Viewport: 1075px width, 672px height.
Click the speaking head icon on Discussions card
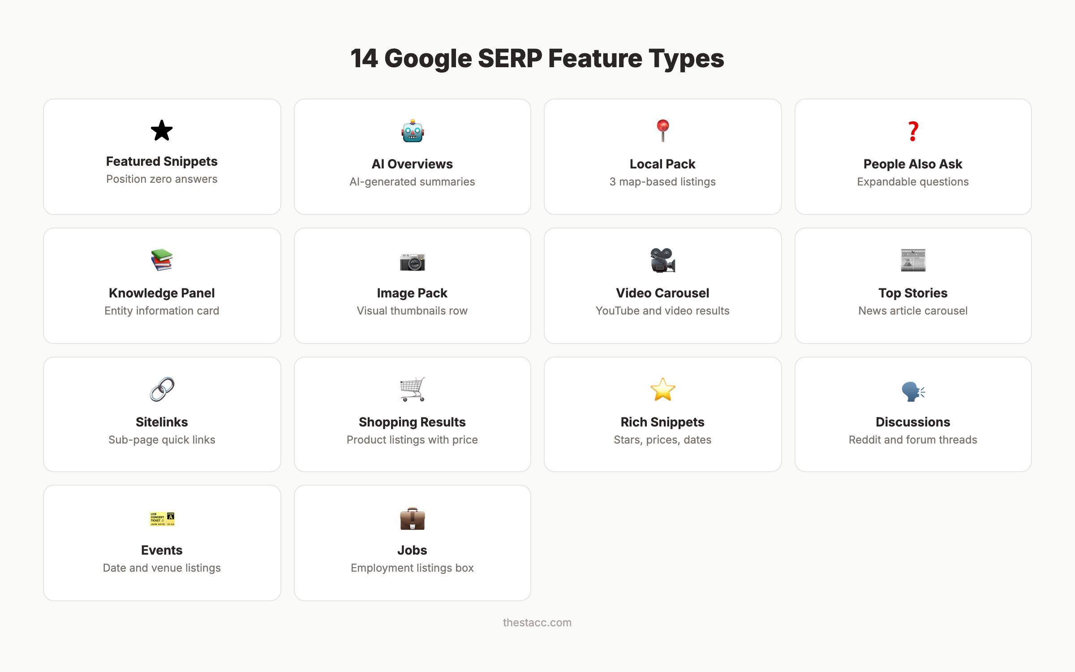point(913,390)
